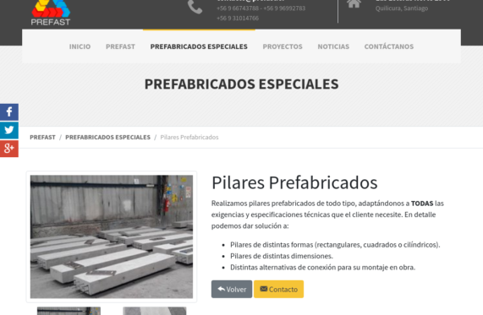Image resolution: width=483 pixels, height=315 pixels.
Task: Click the PREFABRICADOS ESPECIALES breadcrumb link
Action: [x=107, y=137]
